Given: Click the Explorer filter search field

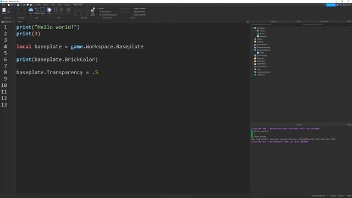Looking at the screenshot, I should click(x=276, y=24).
